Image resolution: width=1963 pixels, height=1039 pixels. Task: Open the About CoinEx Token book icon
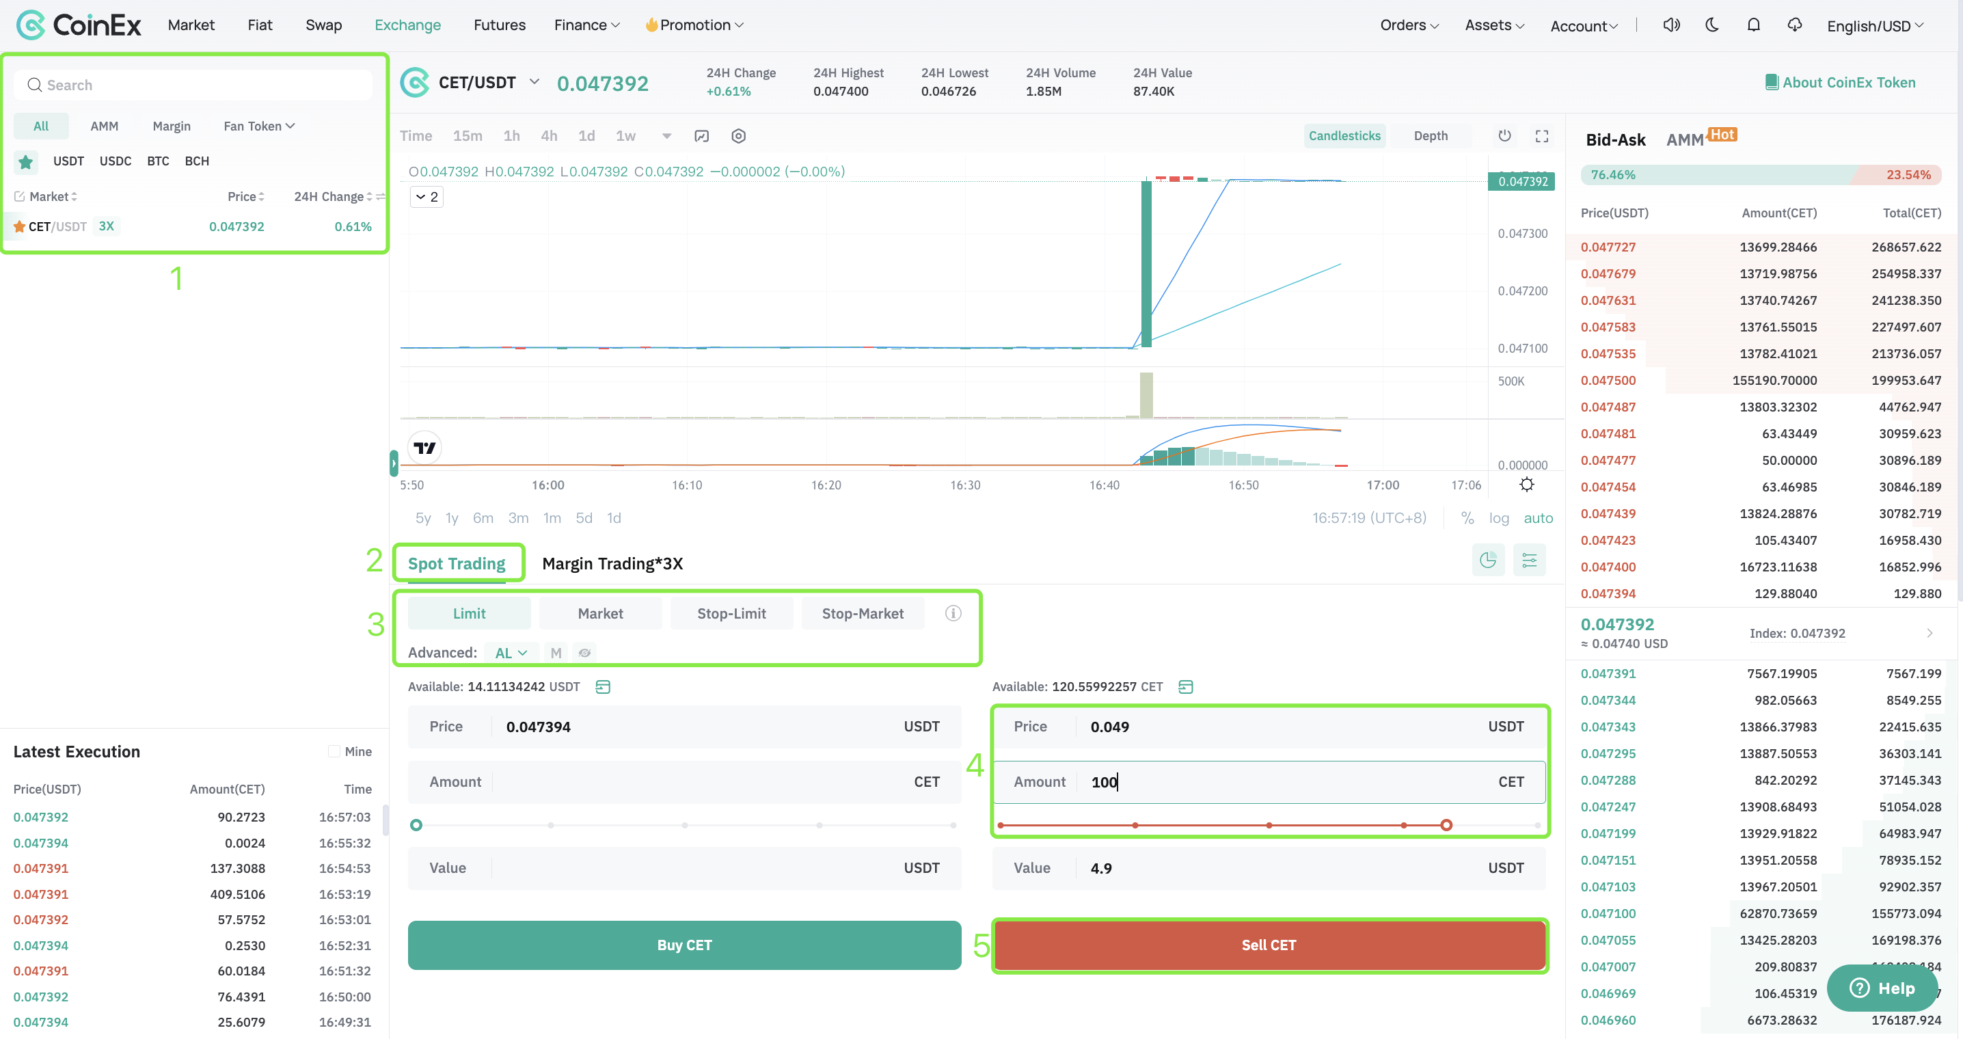point(1772,81)
